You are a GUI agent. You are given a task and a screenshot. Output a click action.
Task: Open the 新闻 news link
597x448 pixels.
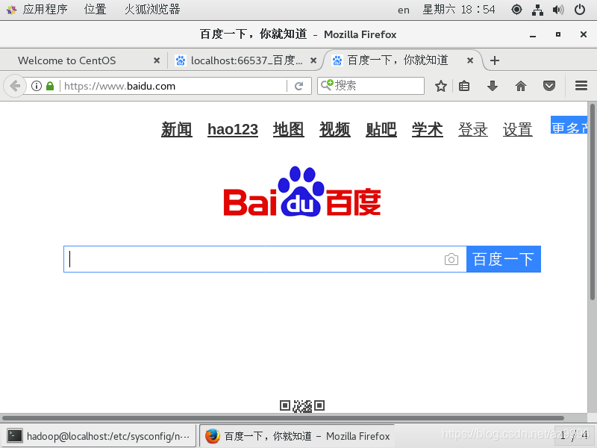(x=176, y=129)
